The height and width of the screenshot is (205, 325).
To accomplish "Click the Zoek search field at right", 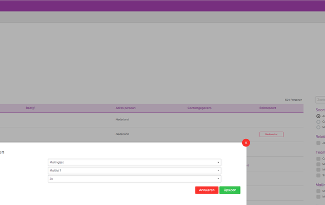I will point(320,100).
